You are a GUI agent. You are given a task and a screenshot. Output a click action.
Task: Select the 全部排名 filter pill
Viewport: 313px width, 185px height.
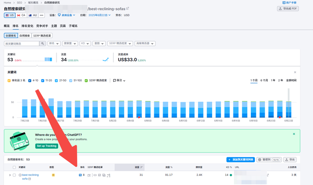11,36
